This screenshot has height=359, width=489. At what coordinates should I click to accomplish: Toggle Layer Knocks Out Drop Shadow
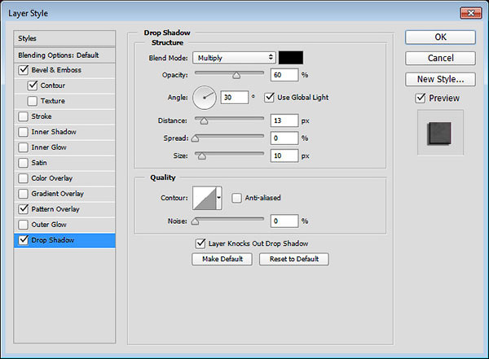[x=200, y=243]
